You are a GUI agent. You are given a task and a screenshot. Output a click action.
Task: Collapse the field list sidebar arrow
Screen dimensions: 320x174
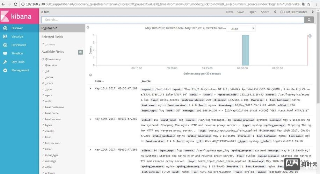[88, 27]
